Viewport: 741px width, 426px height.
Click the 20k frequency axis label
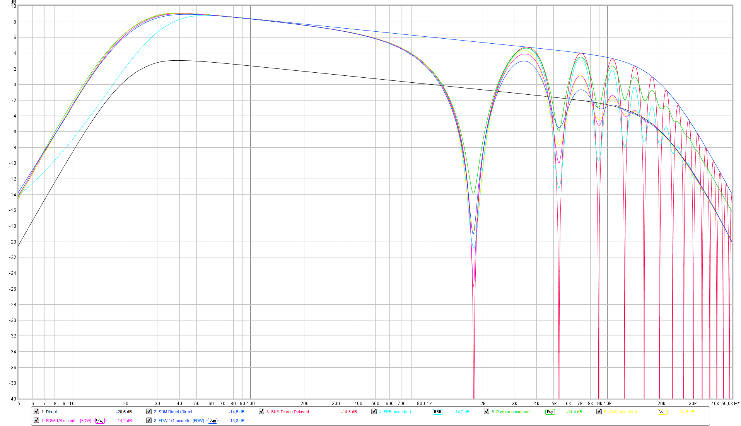point(661,403)
